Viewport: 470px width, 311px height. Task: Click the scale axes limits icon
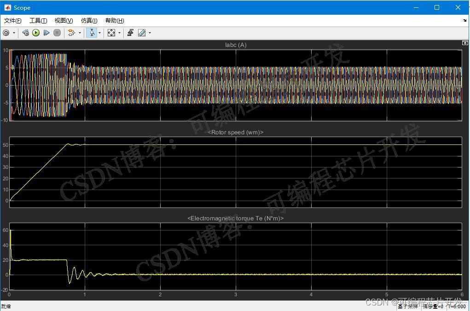[111, 33]
